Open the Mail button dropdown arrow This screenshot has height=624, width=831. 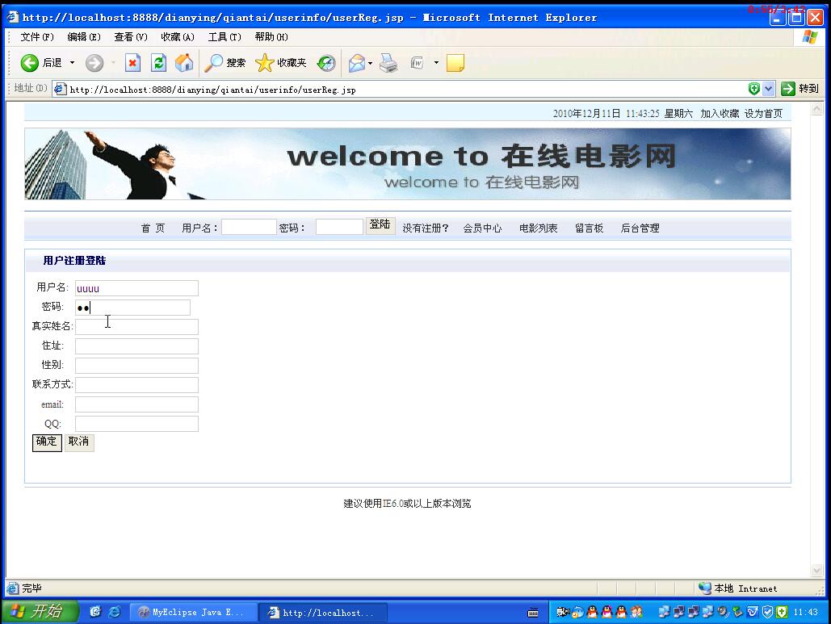[370, 63]
